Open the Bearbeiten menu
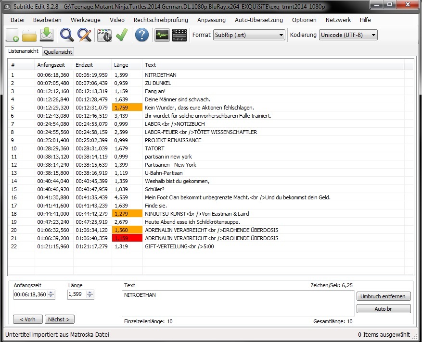Viewport: 422px width, 342px height. (47, 20)
